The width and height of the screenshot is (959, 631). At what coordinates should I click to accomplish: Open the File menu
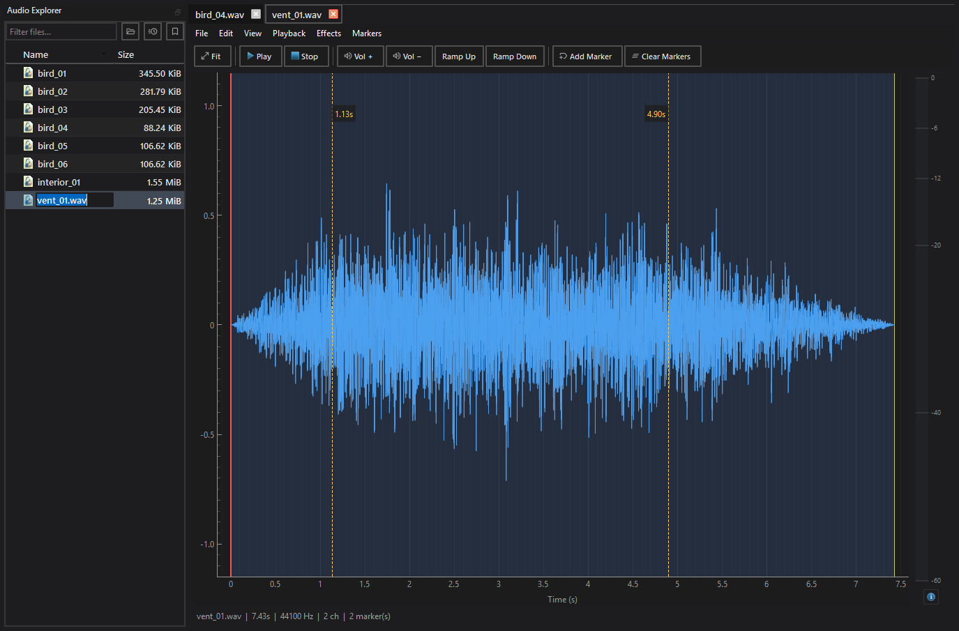pyautogui.click(x=202, y=33)
